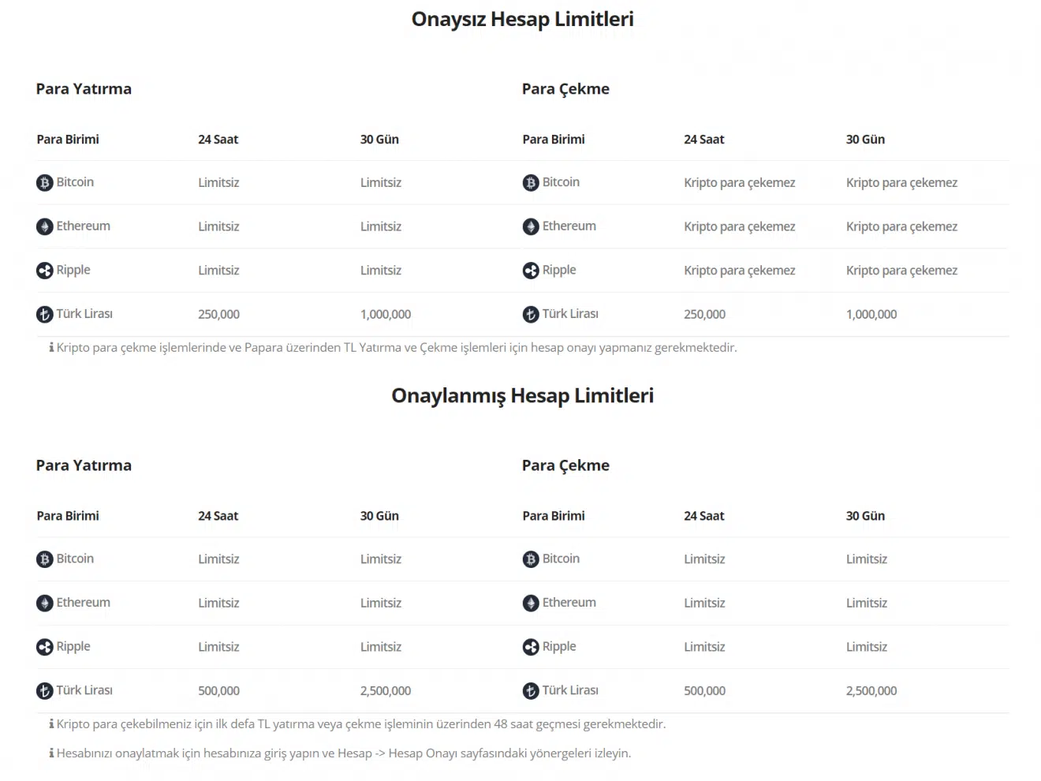This screenshot has width=1041, height=781.
Task: Click the Türk Lirası icon in Onaylanmış Para Yatırma table
Action: tap(45, 691)
